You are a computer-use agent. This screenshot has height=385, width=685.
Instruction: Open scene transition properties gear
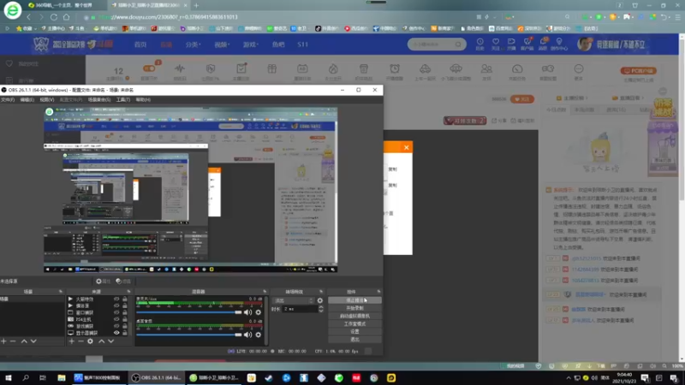click(319, 300)
